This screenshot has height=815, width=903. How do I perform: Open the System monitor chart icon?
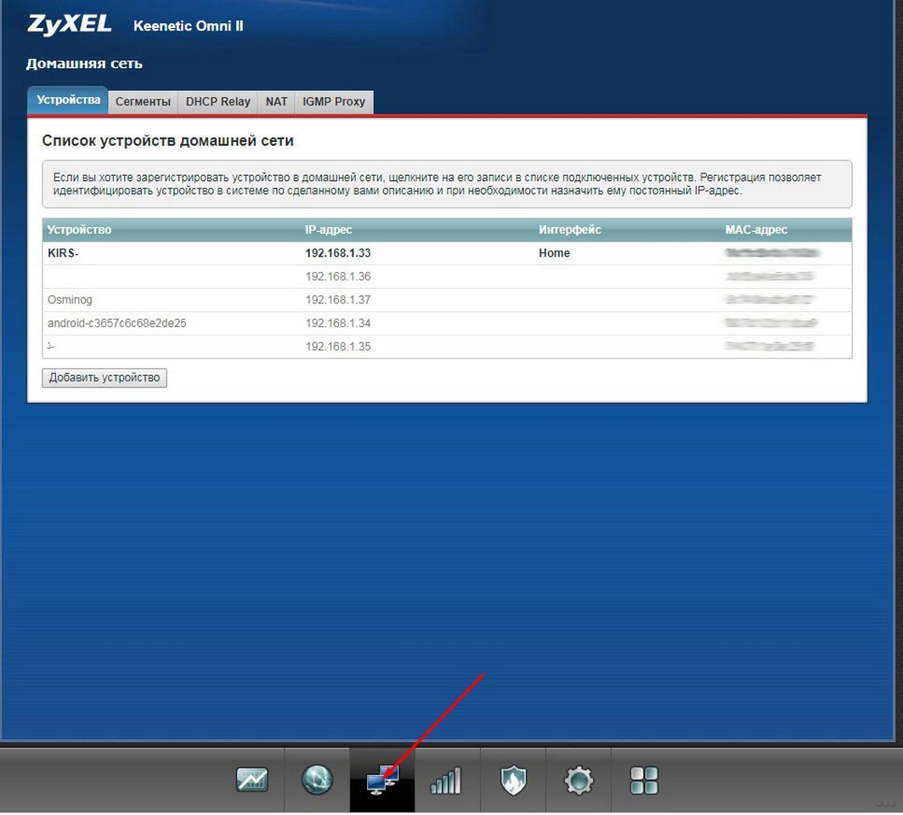(252, 780)
